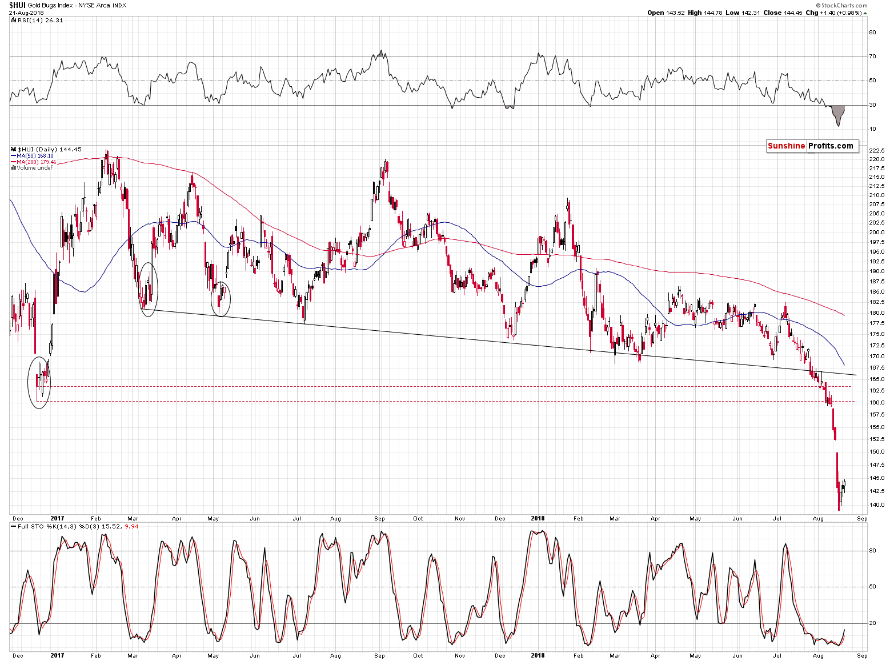The image size is (894, 661).
Task: Select the Close 144.45 value
Action: click(x=783, y=13)
